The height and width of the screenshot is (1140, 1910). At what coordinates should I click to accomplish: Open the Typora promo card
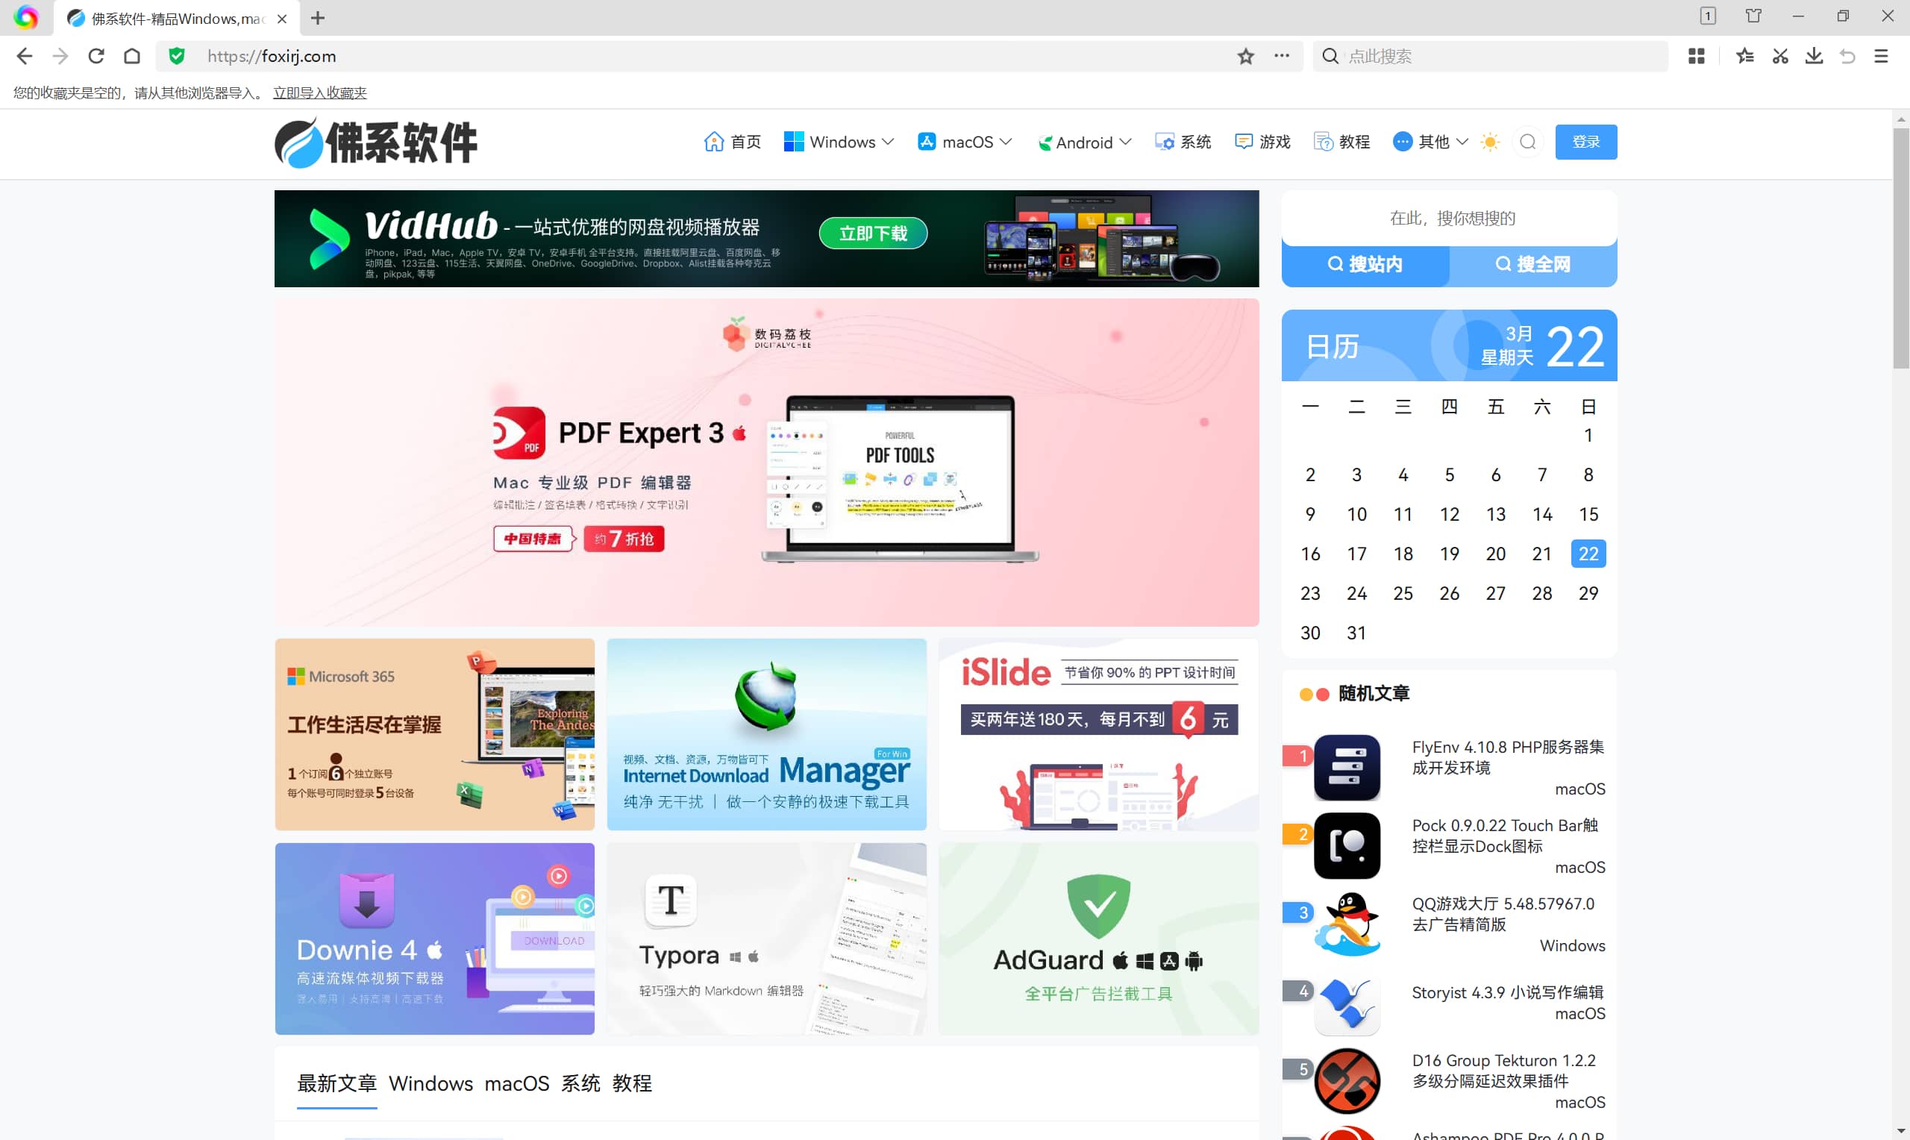pos(766,939)
